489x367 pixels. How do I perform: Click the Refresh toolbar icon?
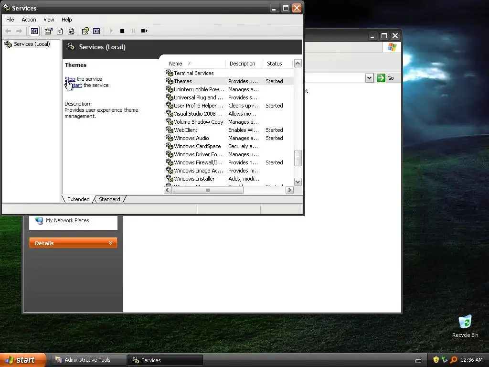click(60, 31)
